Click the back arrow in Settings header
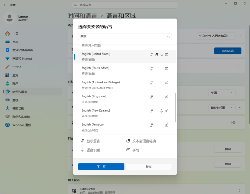Image resolution: width=250 pixels, height=194 pixels. 5,5
